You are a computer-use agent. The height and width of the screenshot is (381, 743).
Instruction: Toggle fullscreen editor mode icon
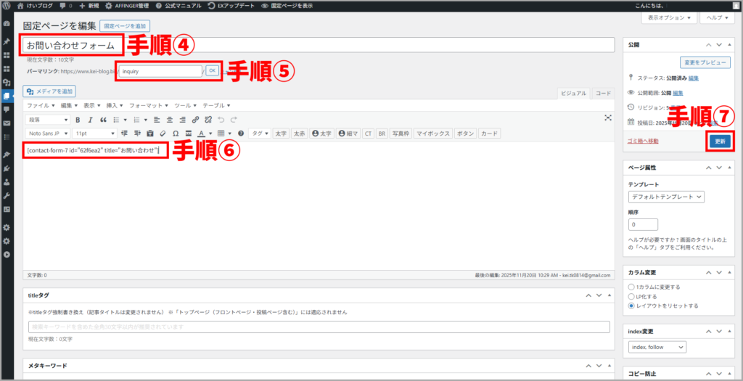click(608, 118)
